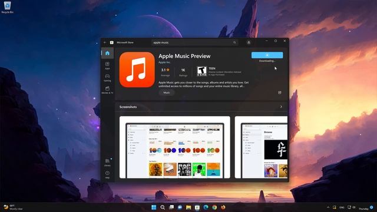Open the second screenshot showing Browse
This screenshot has width=377, height=212.
pyautogui.click(x=261, y=147)
